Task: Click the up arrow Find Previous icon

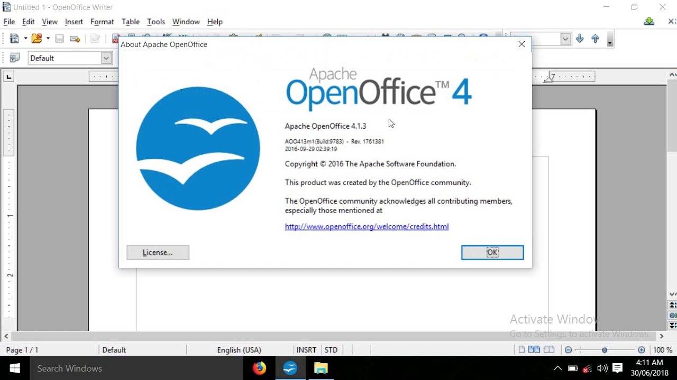Action: (x=595, y=39)
